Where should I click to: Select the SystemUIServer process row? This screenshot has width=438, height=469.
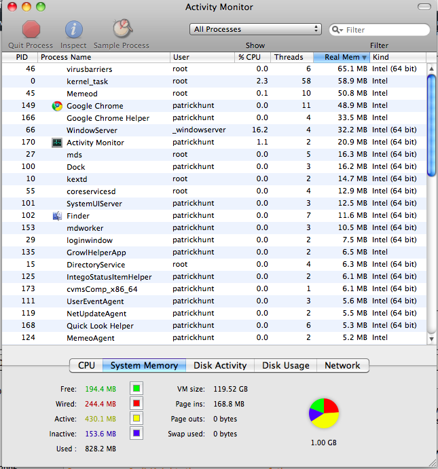click(214, 204)
